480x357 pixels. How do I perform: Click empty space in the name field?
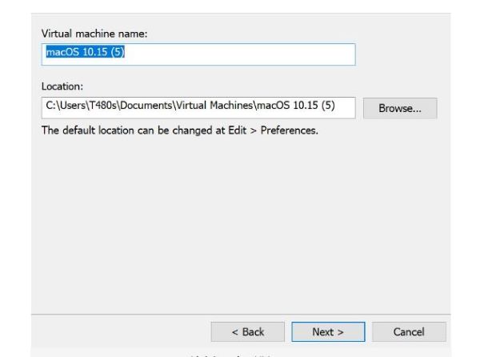pyautogui.click(x=238, y=54)
